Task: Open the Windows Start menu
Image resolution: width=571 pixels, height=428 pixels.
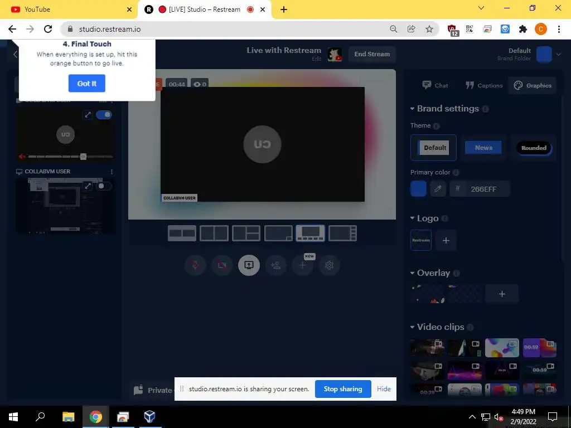Action: coord(13,417)
